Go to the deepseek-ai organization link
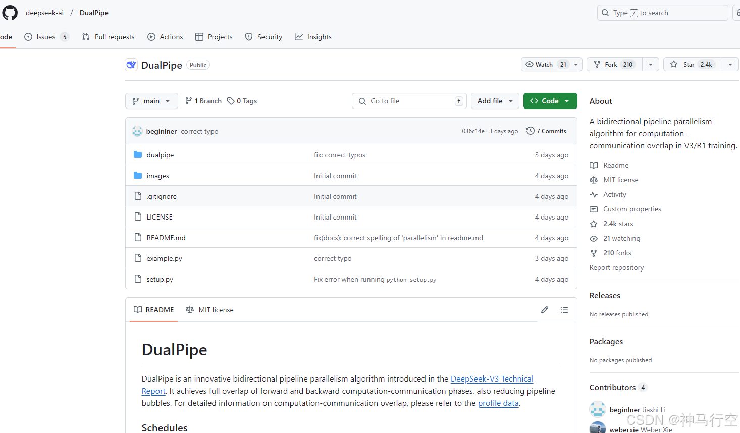 [44, 13]
